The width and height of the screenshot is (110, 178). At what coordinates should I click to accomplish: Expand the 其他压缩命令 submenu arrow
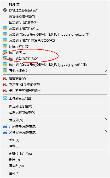106,70
